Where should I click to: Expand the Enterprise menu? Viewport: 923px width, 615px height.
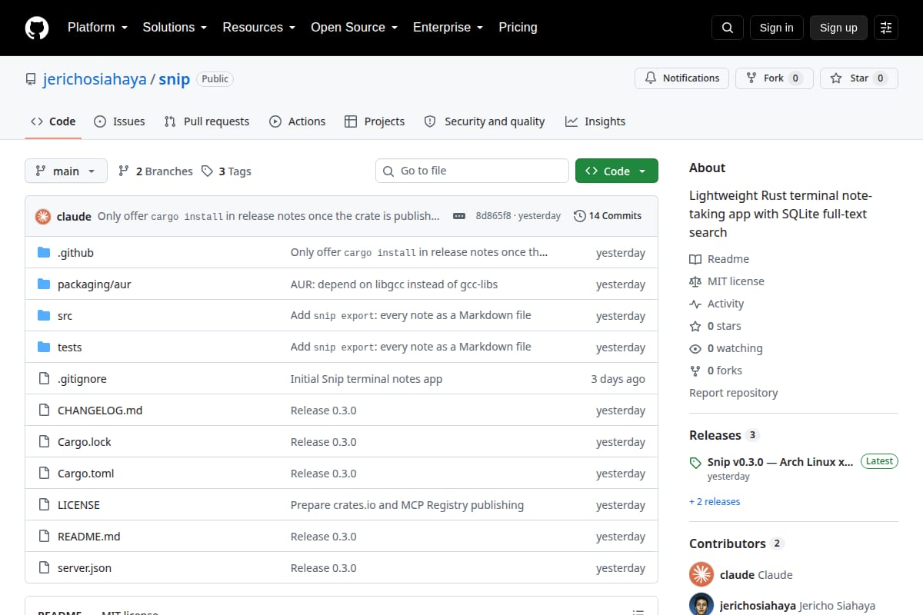coord(448,28)
